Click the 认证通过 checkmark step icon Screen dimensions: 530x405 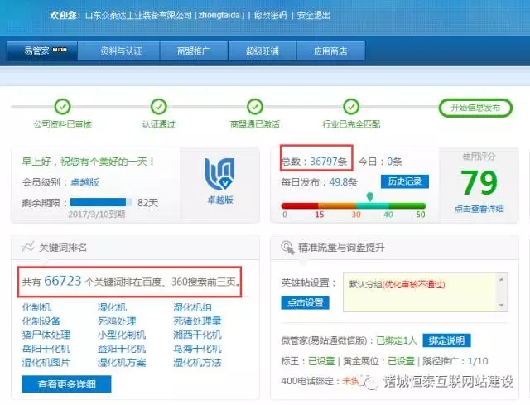(x=159, y=107)
